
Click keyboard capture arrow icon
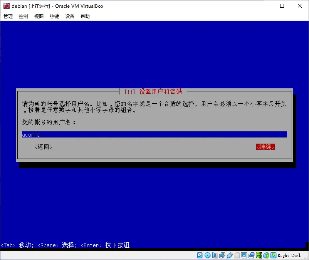coord(273,255)
